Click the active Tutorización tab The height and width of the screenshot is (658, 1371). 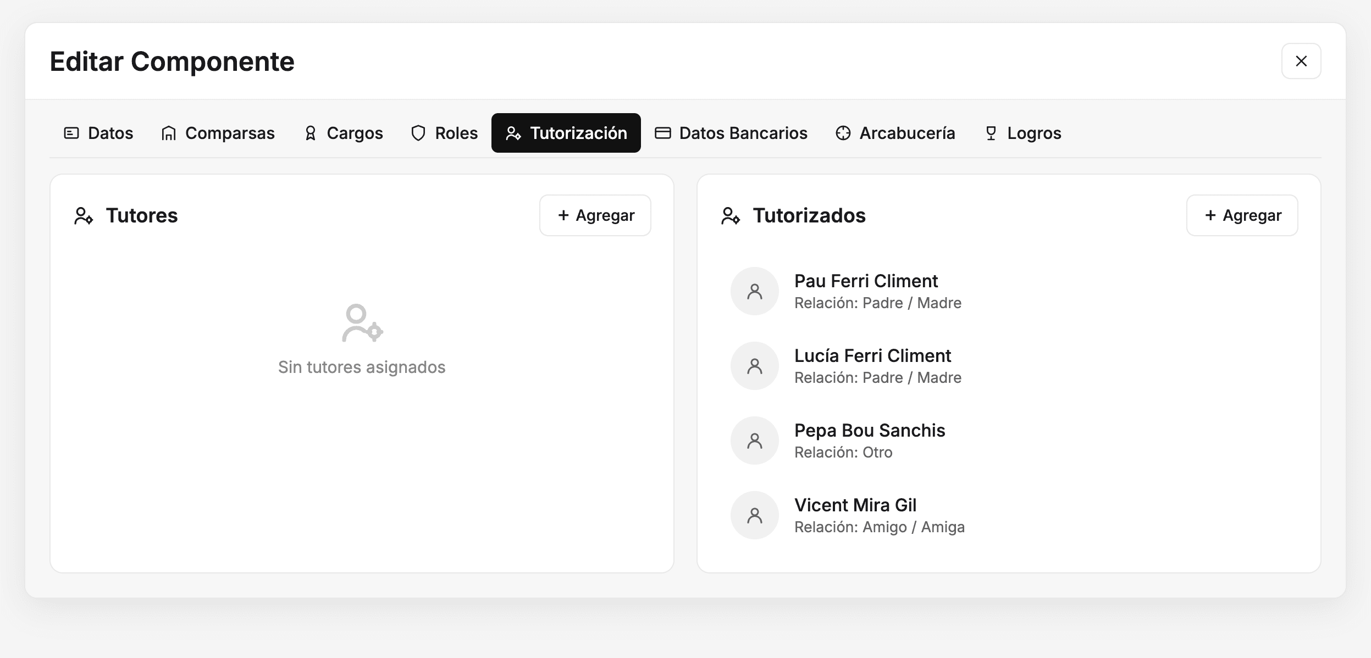(566, 133)
